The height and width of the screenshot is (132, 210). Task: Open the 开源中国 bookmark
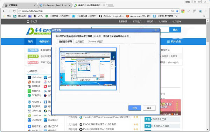(x=58, y=16)
